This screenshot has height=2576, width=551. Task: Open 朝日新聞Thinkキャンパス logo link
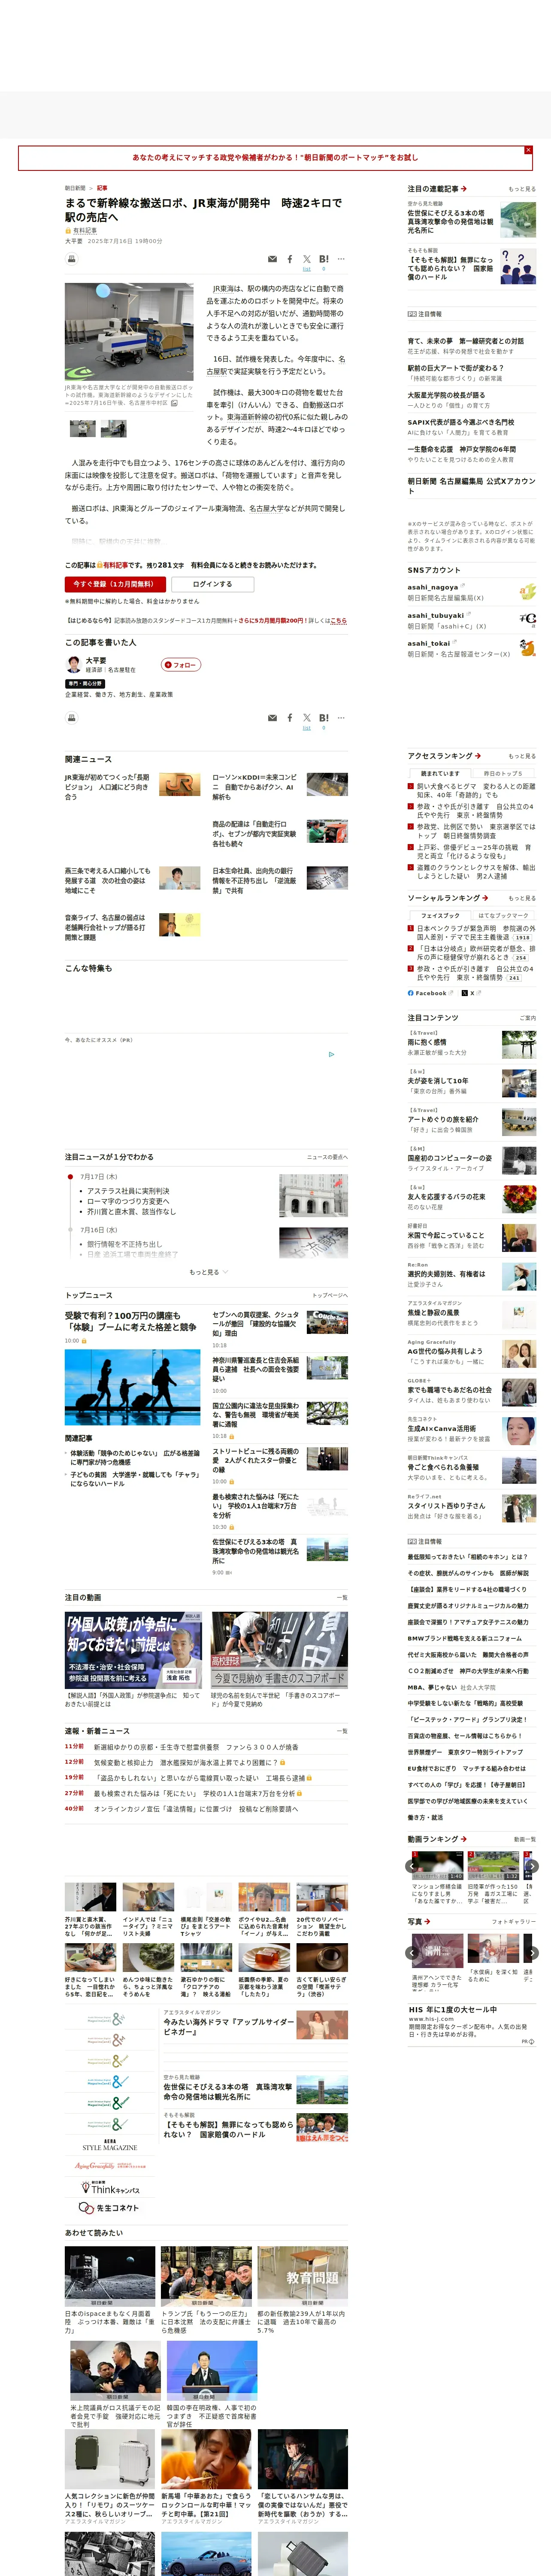click(x=110, y=2188)
